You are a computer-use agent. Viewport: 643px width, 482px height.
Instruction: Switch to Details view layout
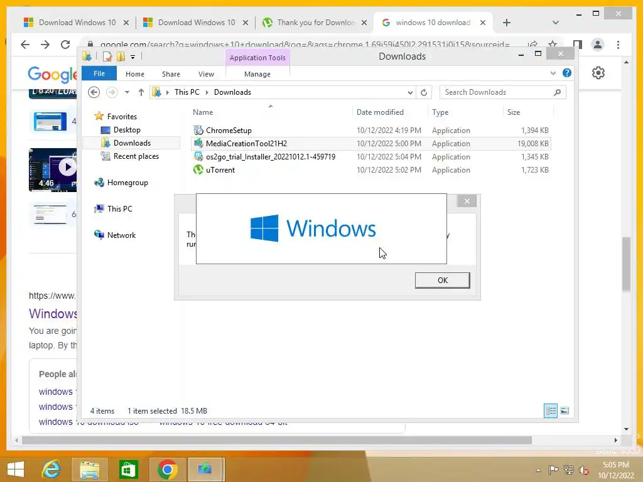click(x=550, y=410)
